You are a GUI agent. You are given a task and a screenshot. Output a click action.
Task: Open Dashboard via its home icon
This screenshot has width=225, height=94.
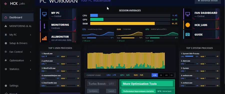pyautogui.click(x=6, y=17)
